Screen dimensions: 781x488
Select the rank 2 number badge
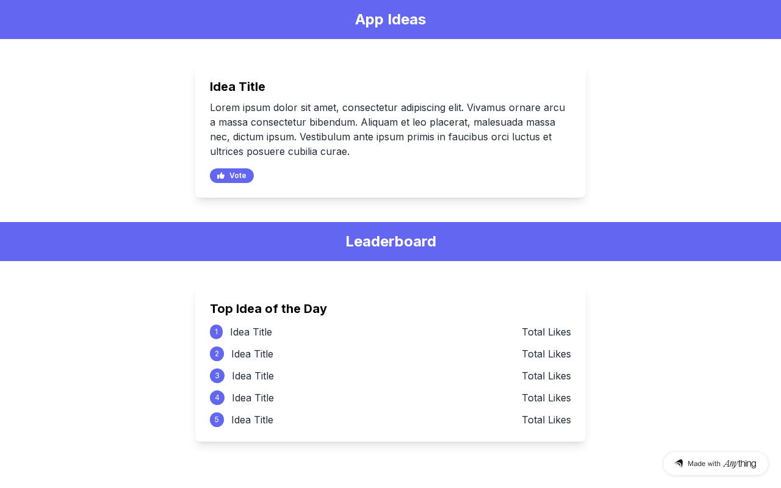217,354
